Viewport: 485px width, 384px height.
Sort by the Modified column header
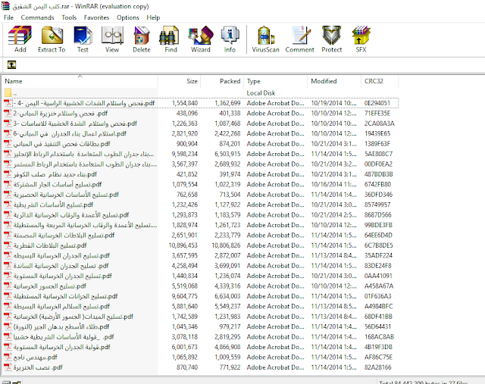click(334, 81)
